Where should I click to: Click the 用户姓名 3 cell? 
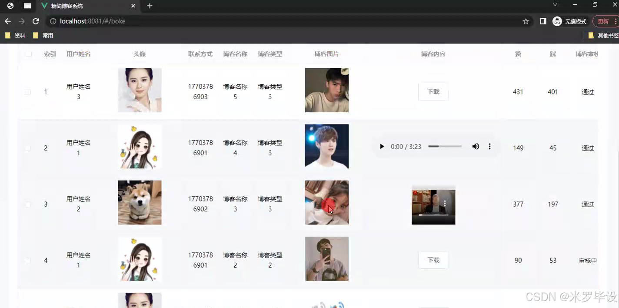click(79, 92)
